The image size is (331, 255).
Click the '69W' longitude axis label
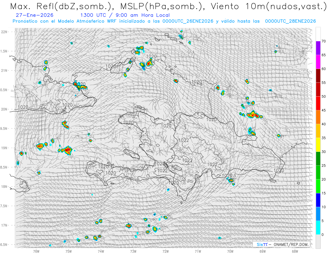click(262, 251)
